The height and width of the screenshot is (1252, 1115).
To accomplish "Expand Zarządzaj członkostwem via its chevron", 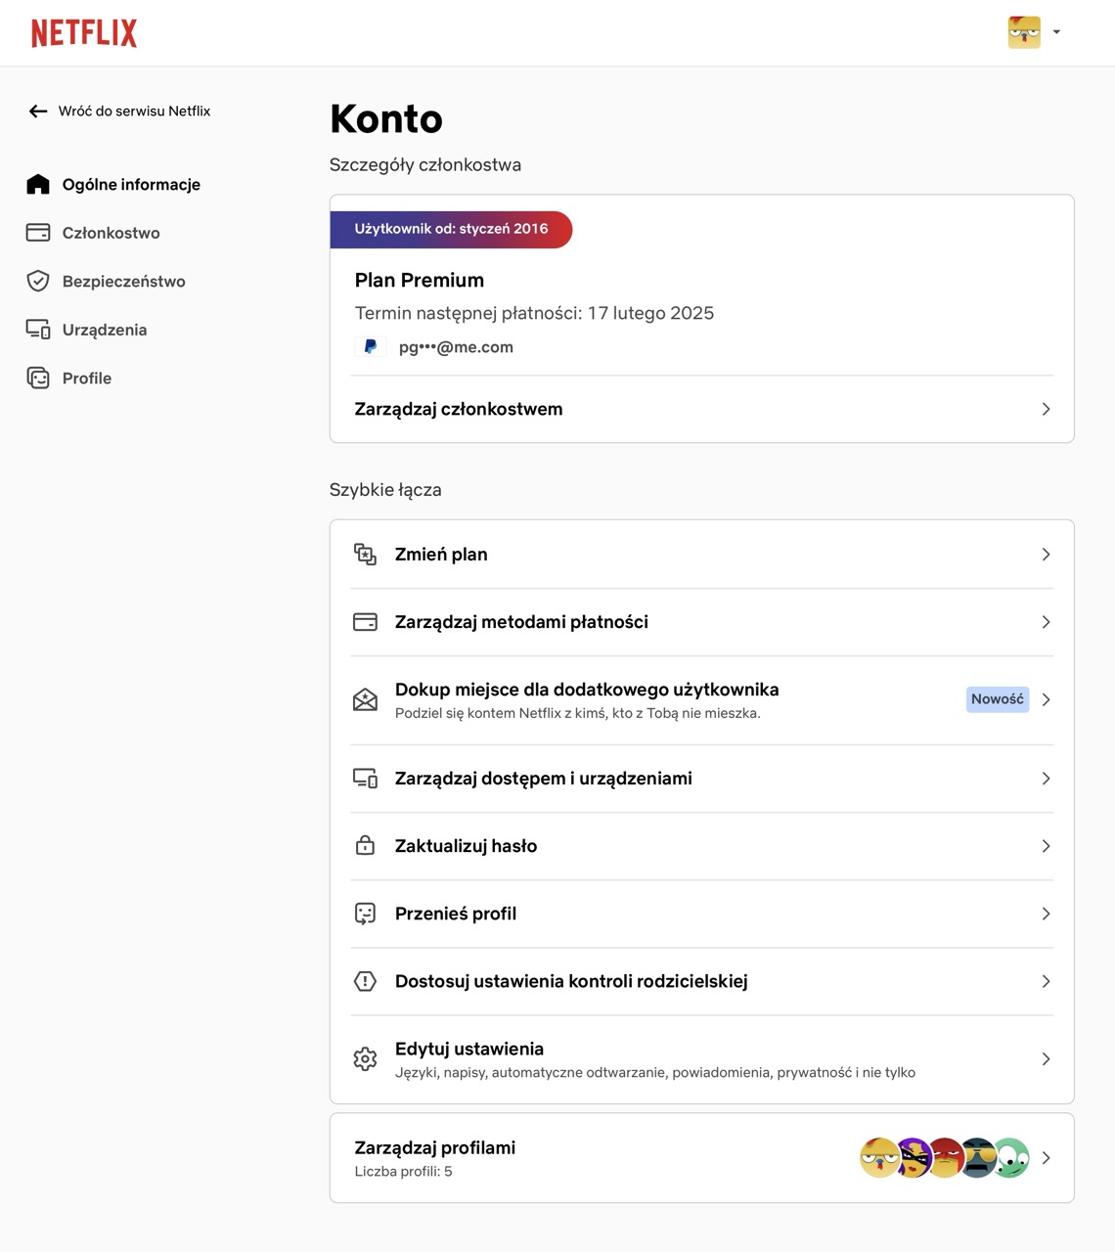I will click(x=1046, y=409).
